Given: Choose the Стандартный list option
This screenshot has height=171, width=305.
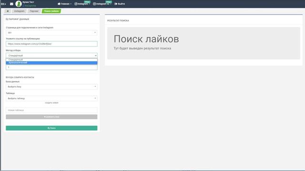Looking at the screenshot, I should click(x=51, y=60).
